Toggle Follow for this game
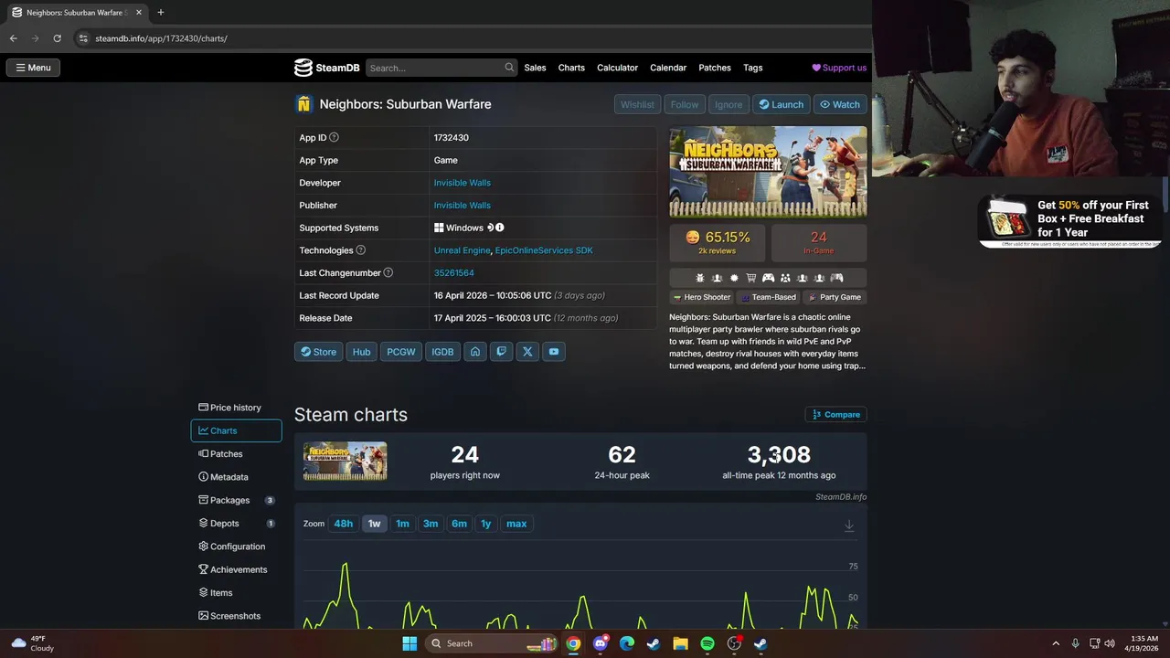This screenshot has width=1170, height=658. coord(684,104)
